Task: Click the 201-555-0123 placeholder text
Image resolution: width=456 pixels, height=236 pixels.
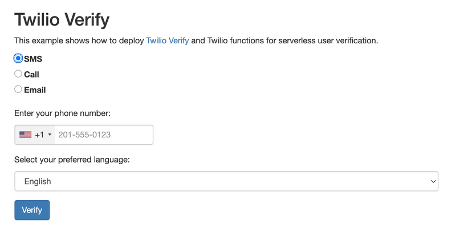Action: [x=84, y=135]
